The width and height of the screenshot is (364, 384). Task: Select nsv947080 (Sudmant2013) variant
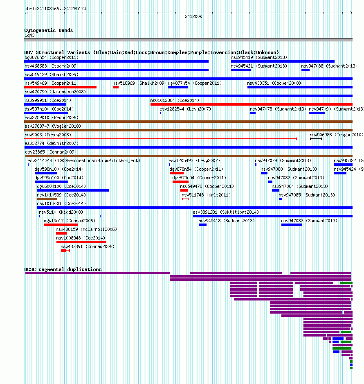[x=289, y=169]
